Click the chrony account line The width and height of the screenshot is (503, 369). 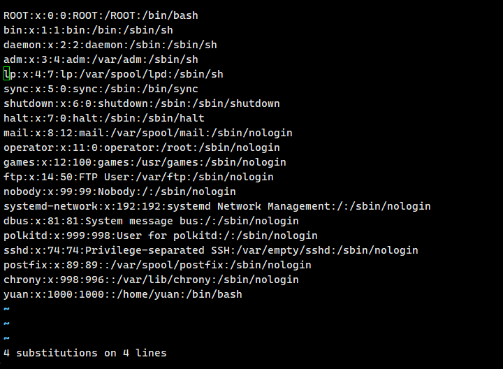click(x=151, y=280)
